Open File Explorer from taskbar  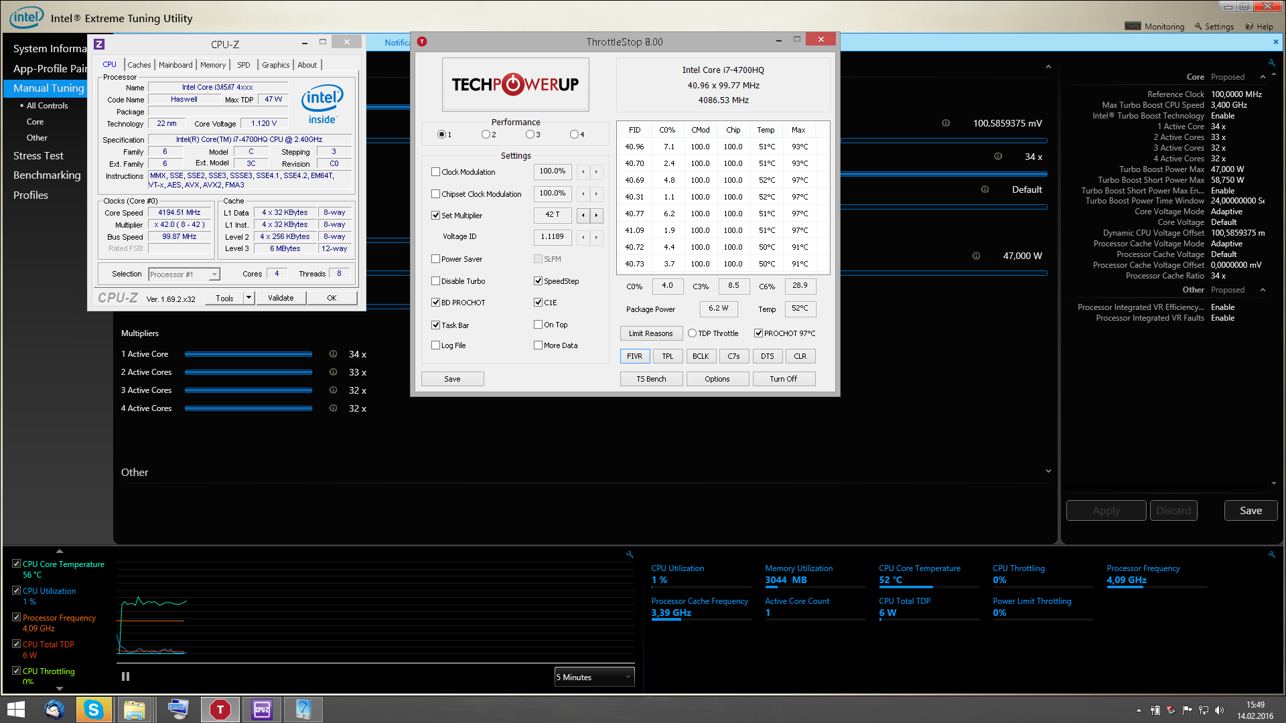point(135,710)
